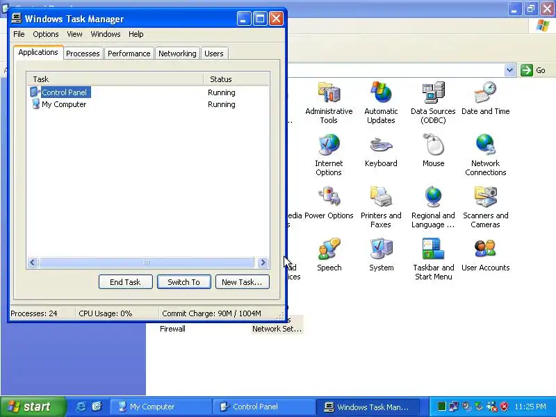Image resolution: width=556 pixels, height=417 pixels.
Task: Click the Switch To button
Action: tap(184, 282)
